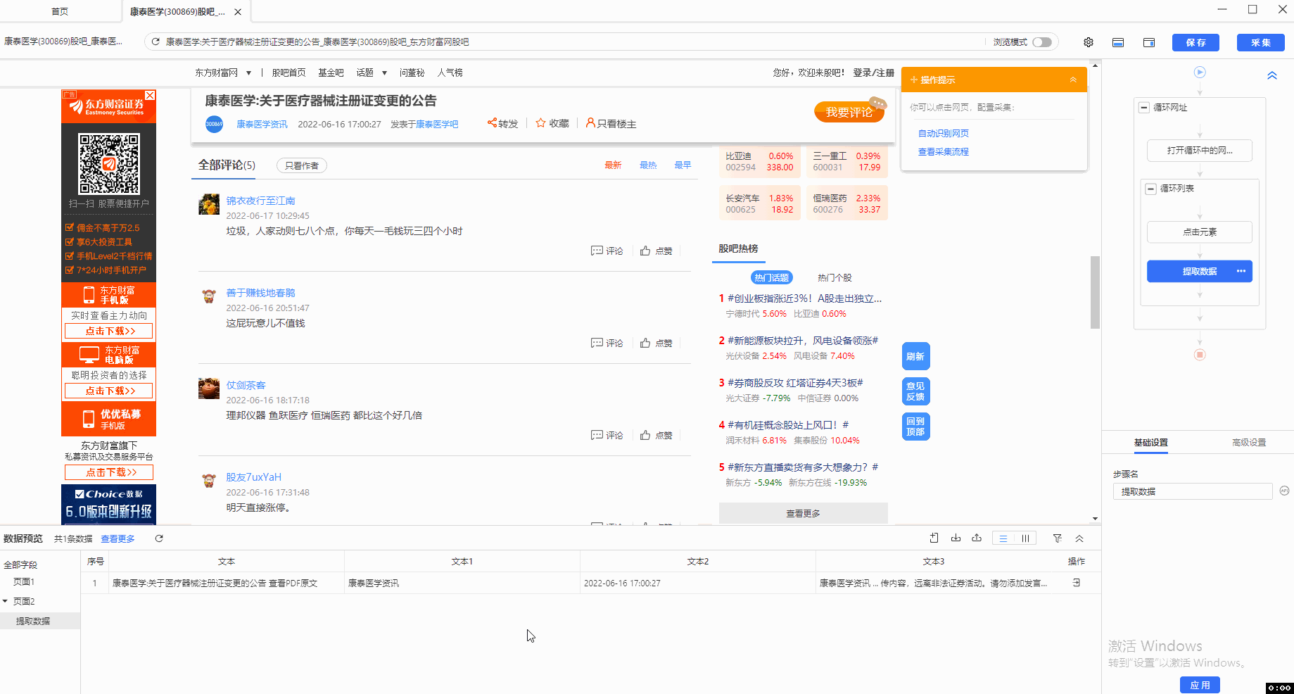Viewport: 1294px width, 694px height.
Task: Collapse the workflow panel double chevron
Action: click(1272, 75)
